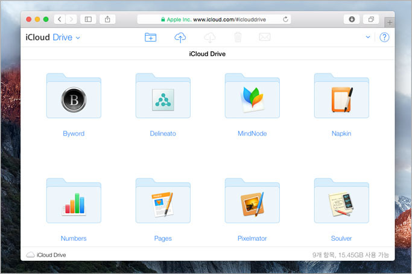This screenshot has width=412, height=274.
Task: Click the MindNode folder name label
Action: coord(252,134)
